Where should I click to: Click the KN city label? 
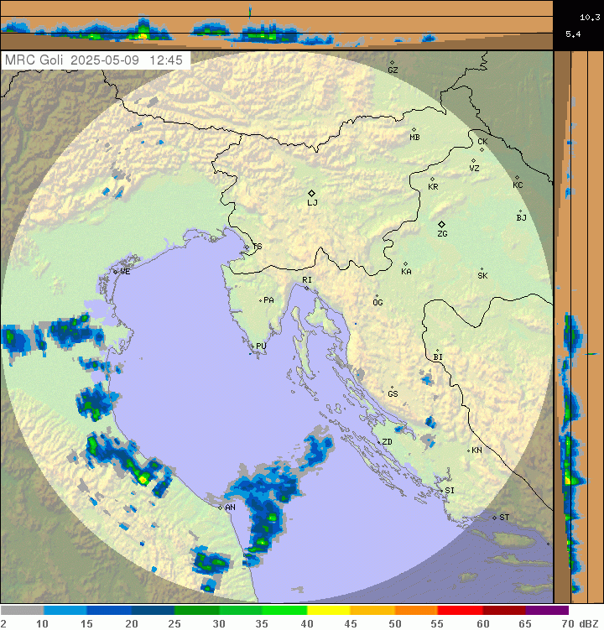pyautogui.click(x=476, y=450)
